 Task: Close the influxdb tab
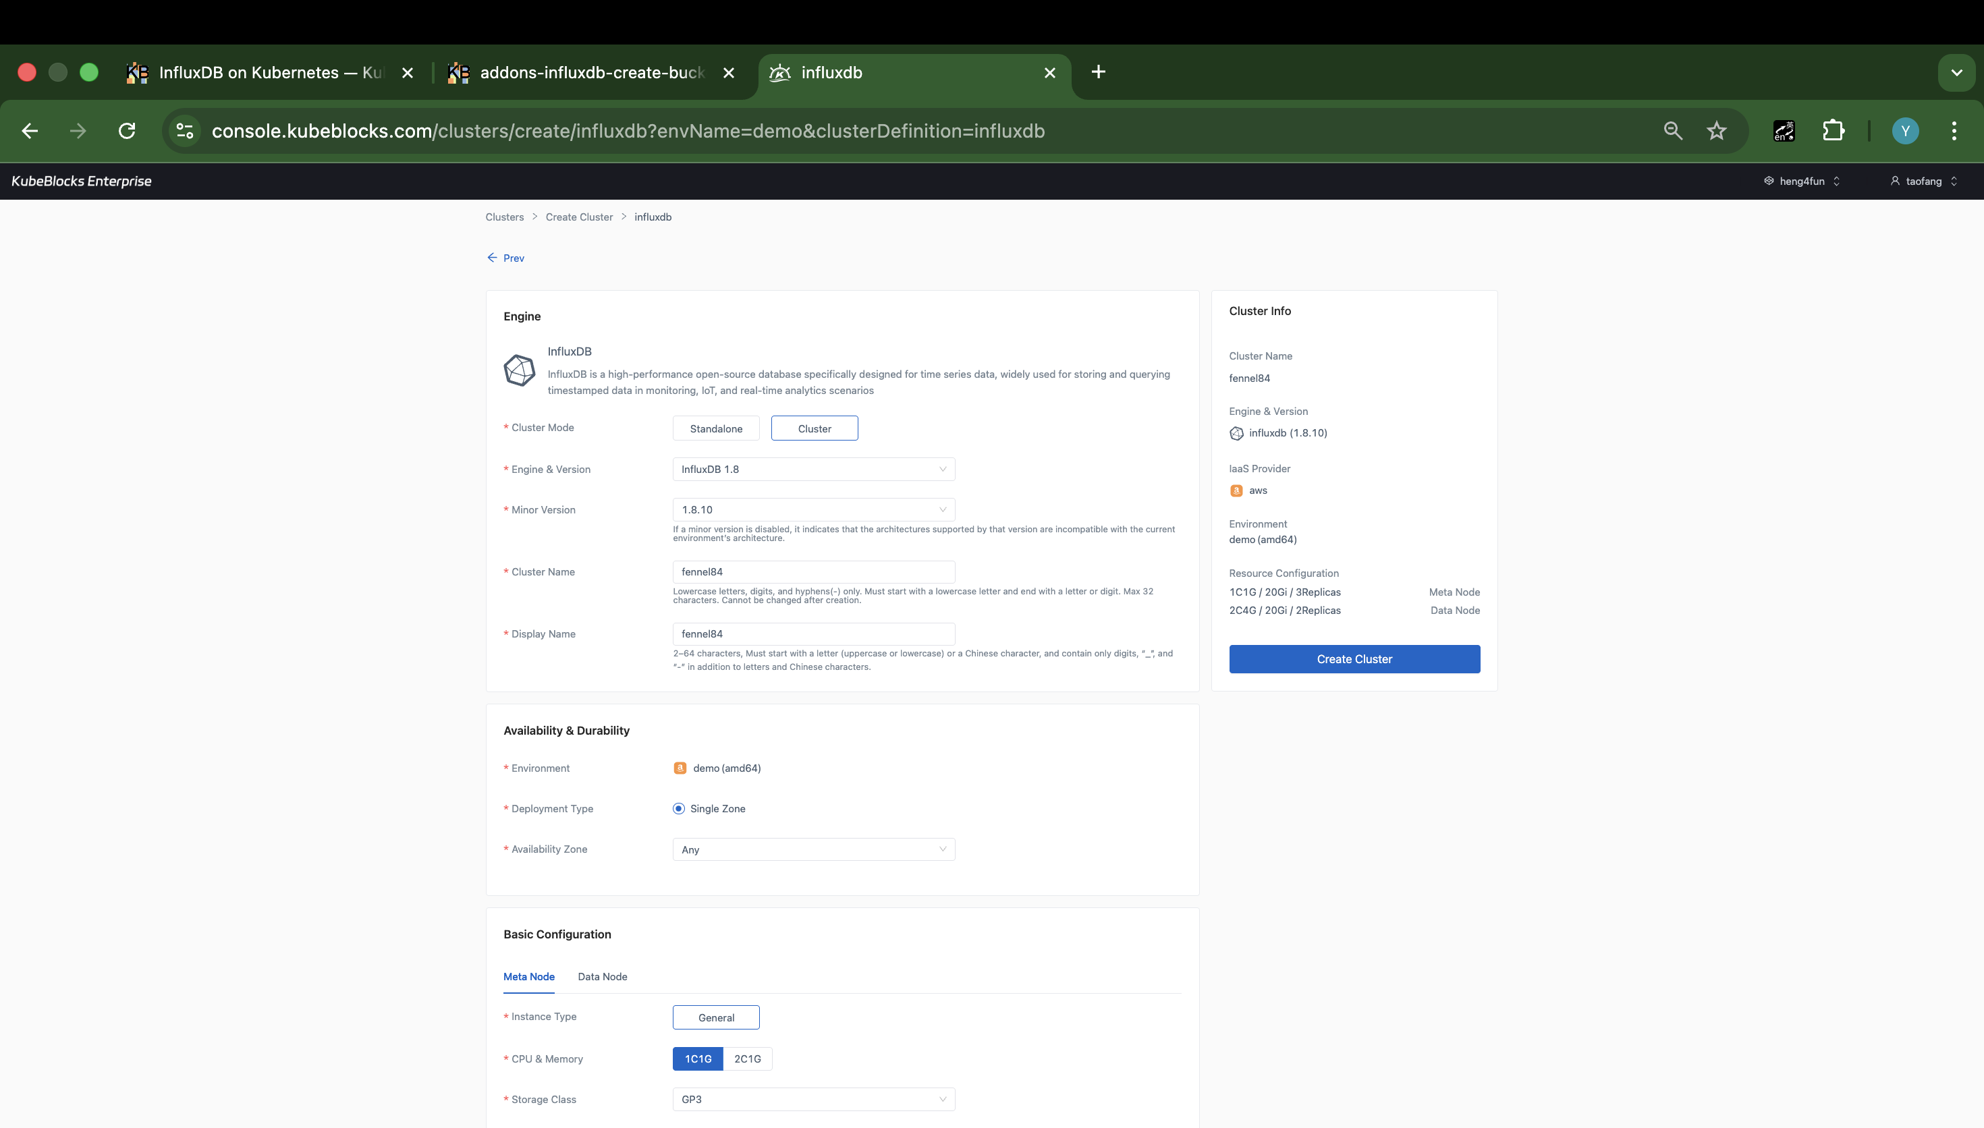[x=1050, y=73]
